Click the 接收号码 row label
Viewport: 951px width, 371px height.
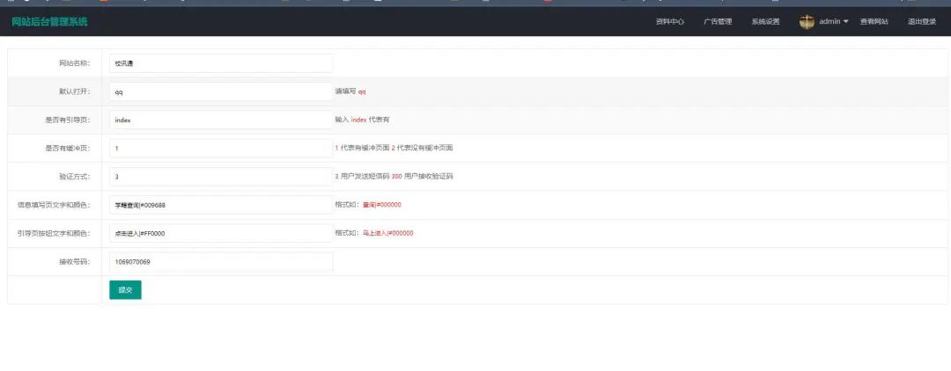click(76, 262)
